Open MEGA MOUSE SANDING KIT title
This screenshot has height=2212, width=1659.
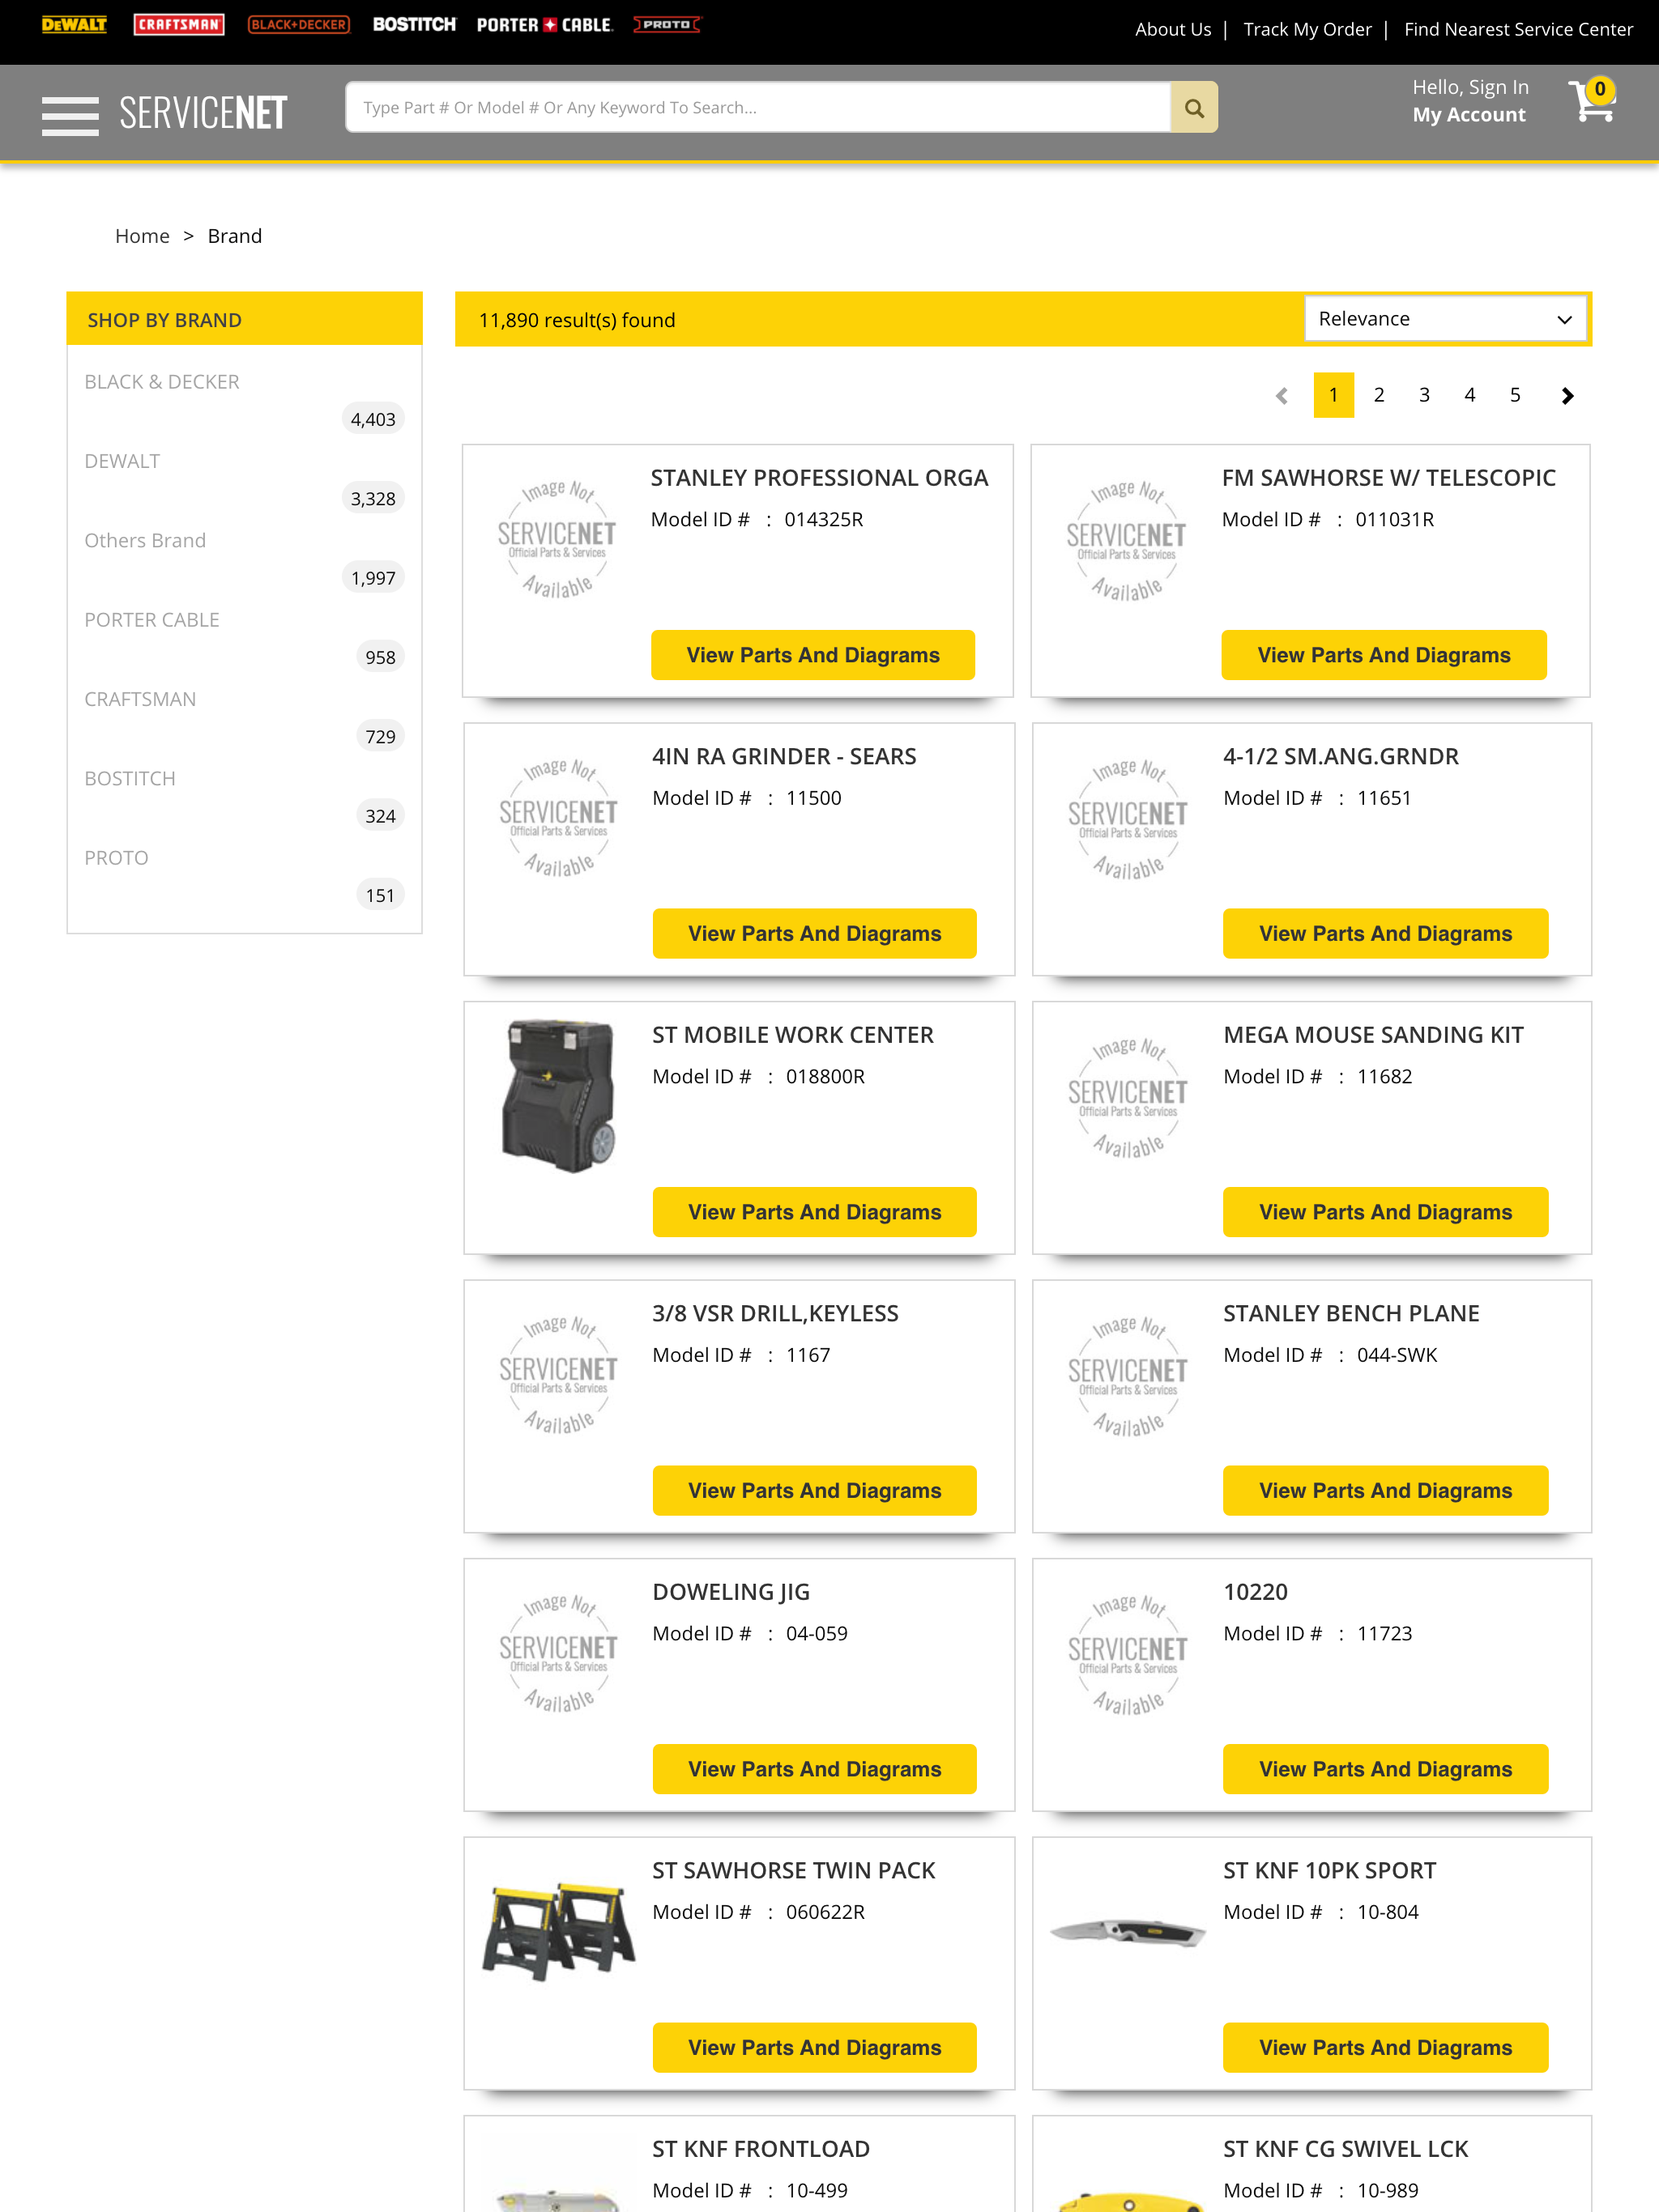click(1374, 1035)
